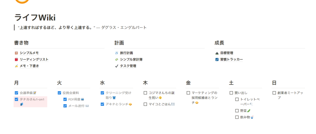Click the blue checkbox icon beside 習慣トラッカー
Image resolution: width=316 pixels, height=134 pixels.
pyautogui.click(x=217, y=60)
